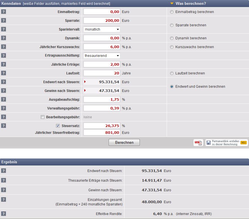Open help icon for Dynamik row
The image size is (249, 219).
click(3, 38)
